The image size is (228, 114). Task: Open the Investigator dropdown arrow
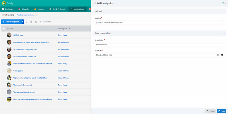222,45
